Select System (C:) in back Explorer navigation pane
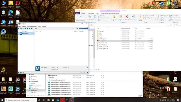 pyautogui.click(x=34, y=90)
